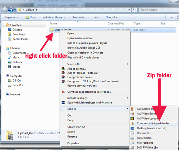179x150 pixels.
Task: Click the New folder toolbar button
Action: tap(112, 17)
